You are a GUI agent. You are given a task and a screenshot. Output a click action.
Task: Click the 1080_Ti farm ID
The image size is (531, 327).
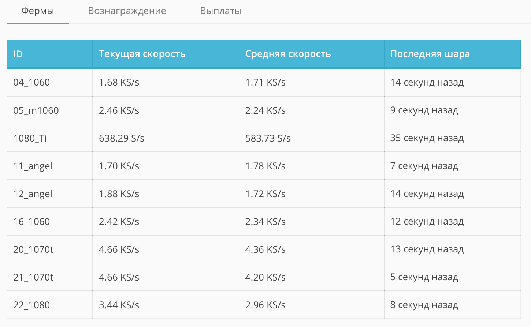[30, 138]
